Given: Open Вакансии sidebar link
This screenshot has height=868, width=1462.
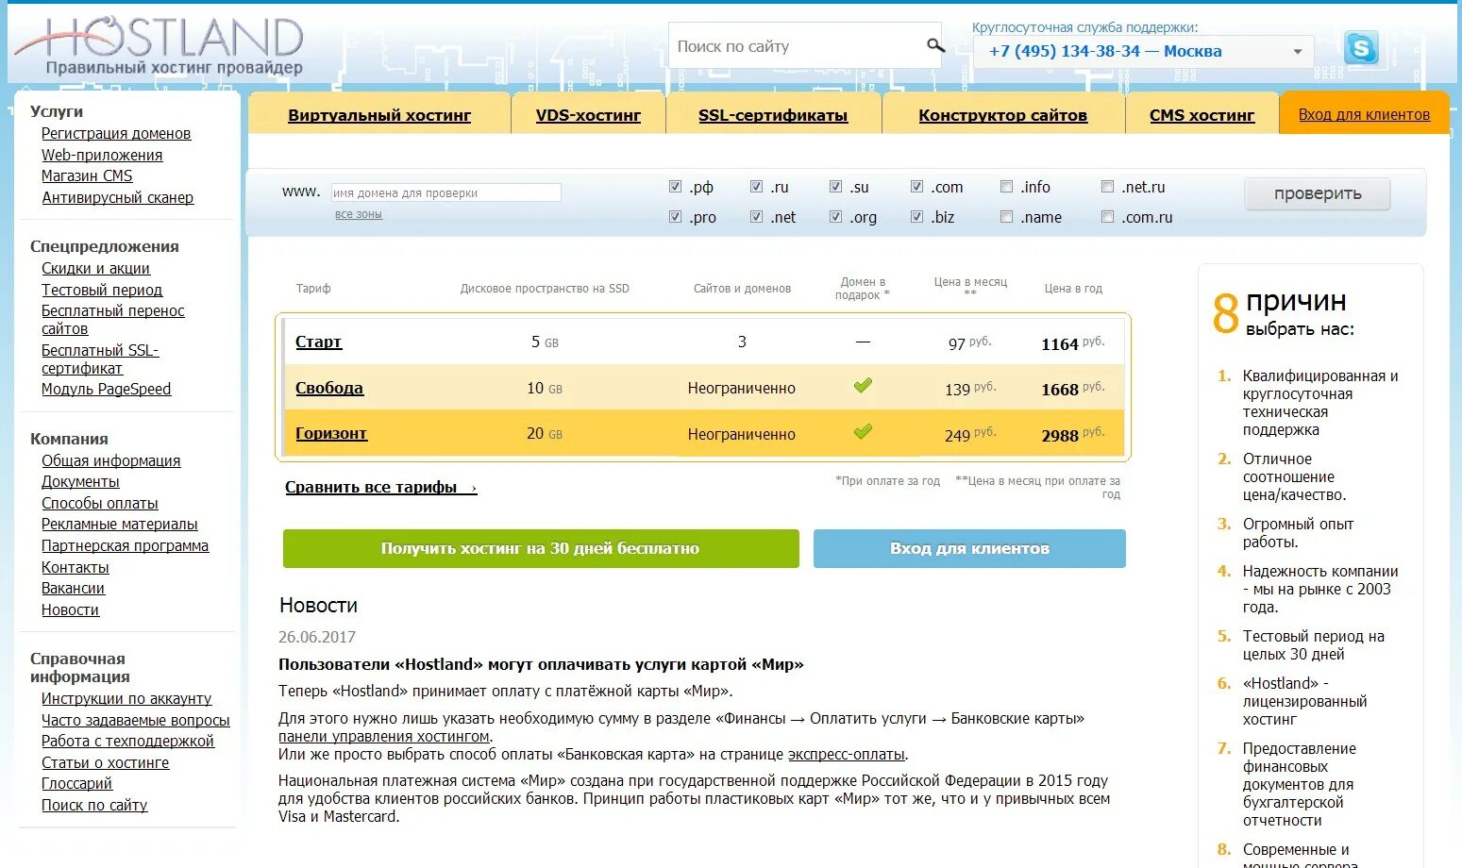Looking at the screenshot, I should (73, 588).
